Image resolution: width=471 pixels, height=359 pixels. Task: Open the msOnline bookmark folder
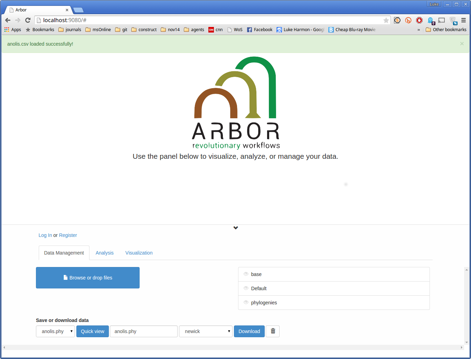click(x=98, y=30)
